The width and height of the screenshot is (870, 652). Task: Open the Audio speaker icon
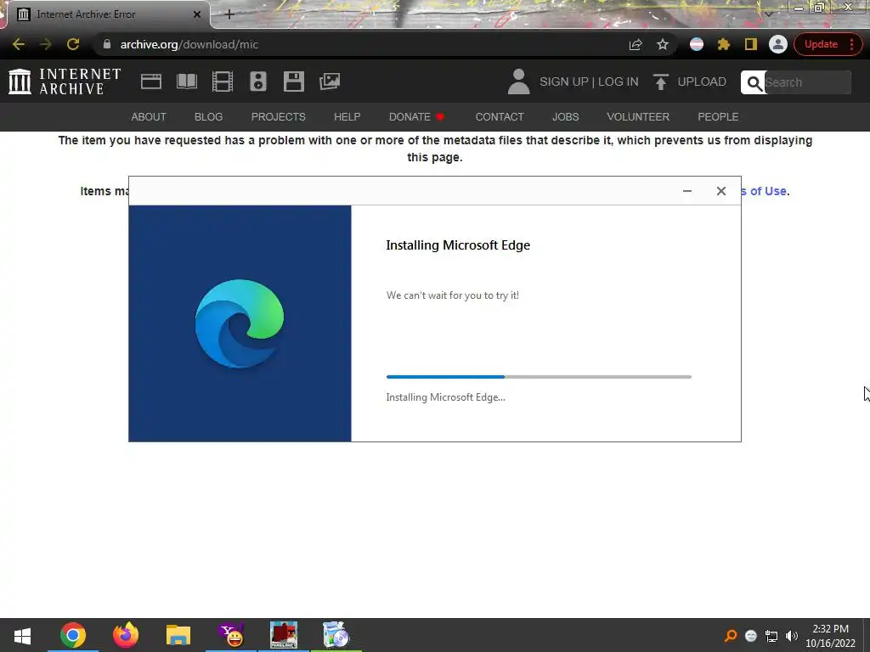[x=258, y=81]
